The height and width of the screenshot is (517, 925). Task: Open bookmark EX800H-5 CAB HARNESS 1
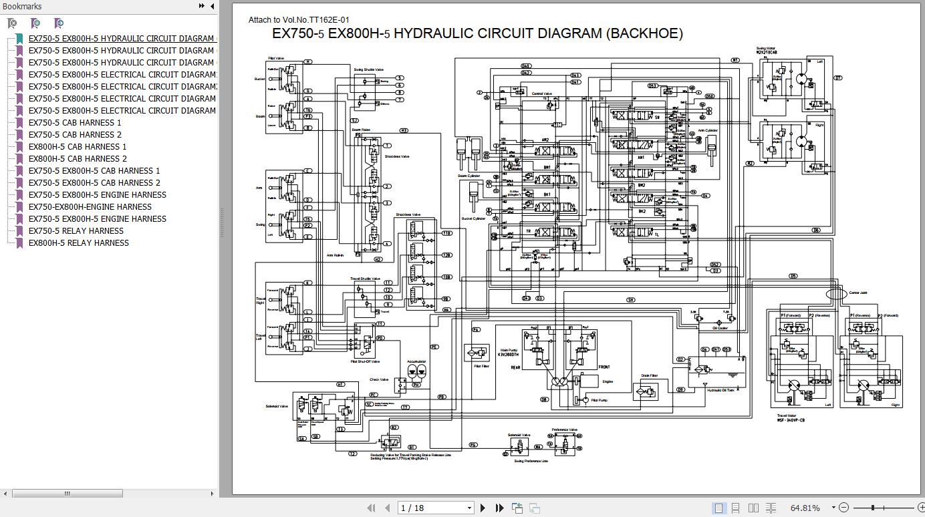click(x=78, y=147)
